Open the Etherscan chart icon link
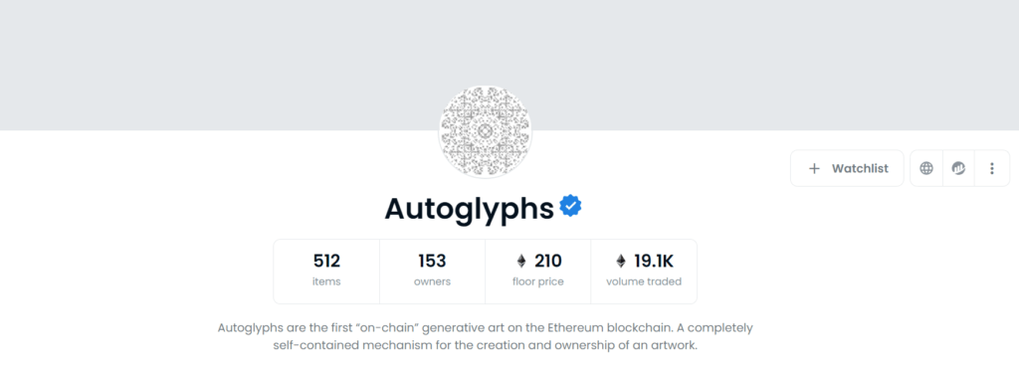Image resolution: width=1019 pixels, height=369 pixels. coord(958,168)
